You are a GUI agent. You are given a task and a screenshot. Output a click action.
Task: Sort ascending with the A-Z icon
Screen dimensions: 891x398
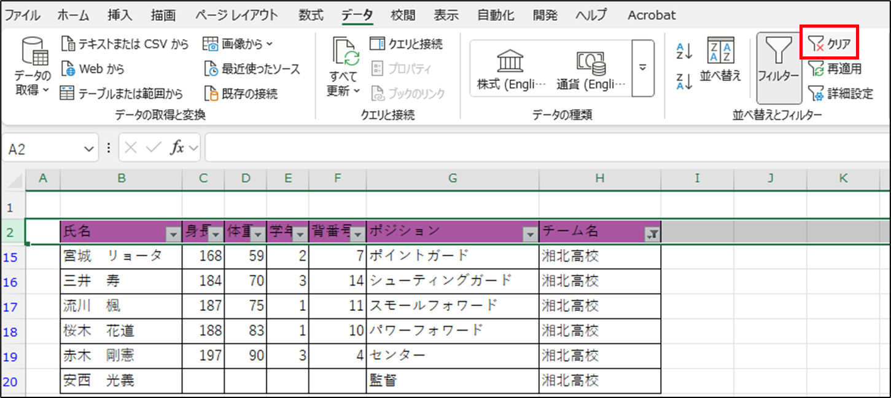point(684,51)
